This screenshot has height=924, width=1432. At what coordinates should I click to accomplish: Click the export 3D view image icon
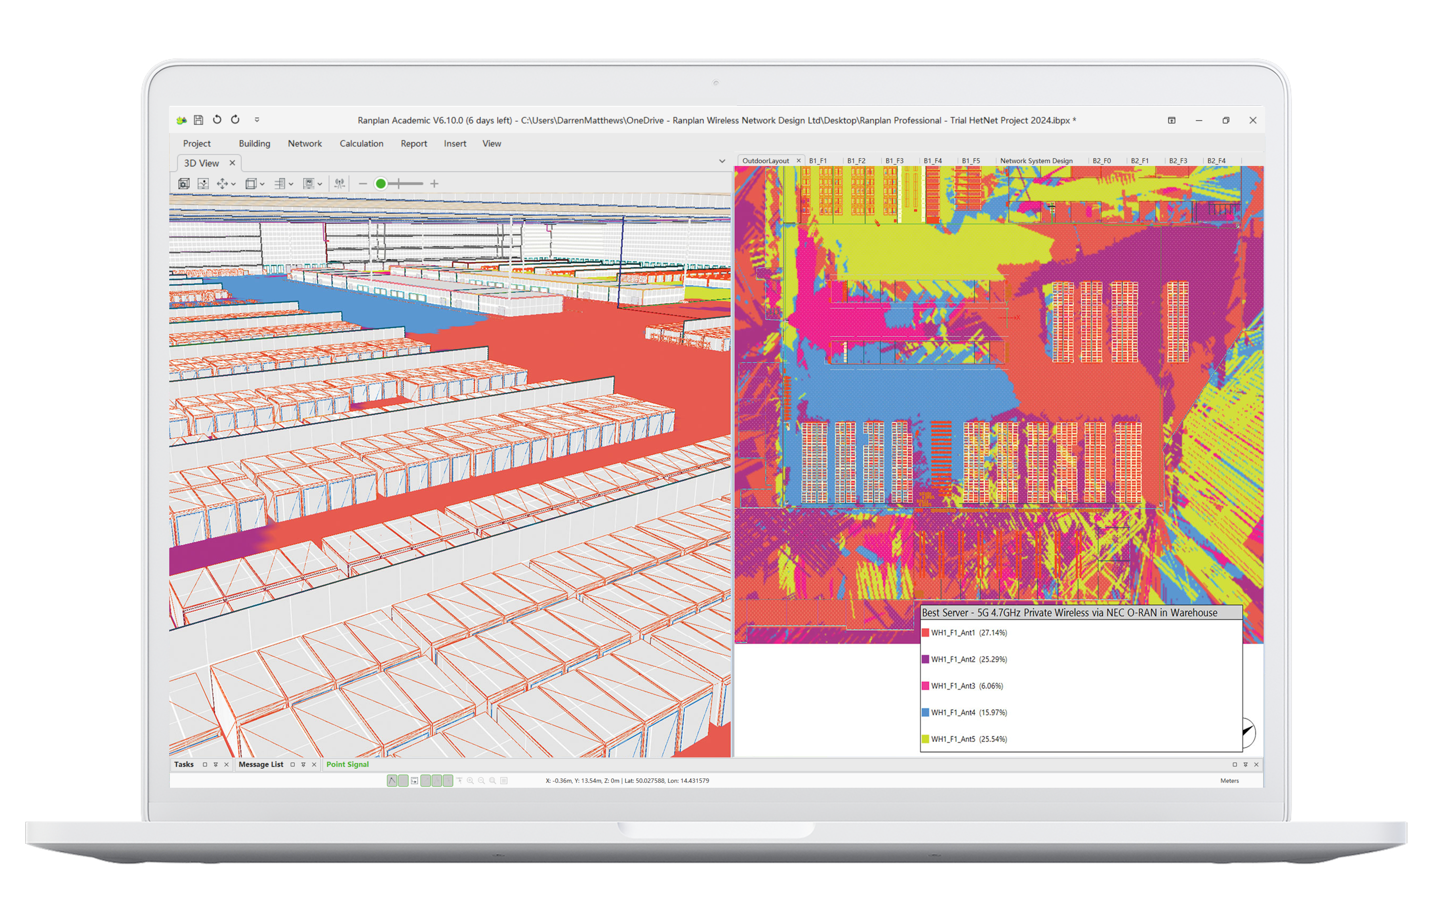tap(204, 184)
